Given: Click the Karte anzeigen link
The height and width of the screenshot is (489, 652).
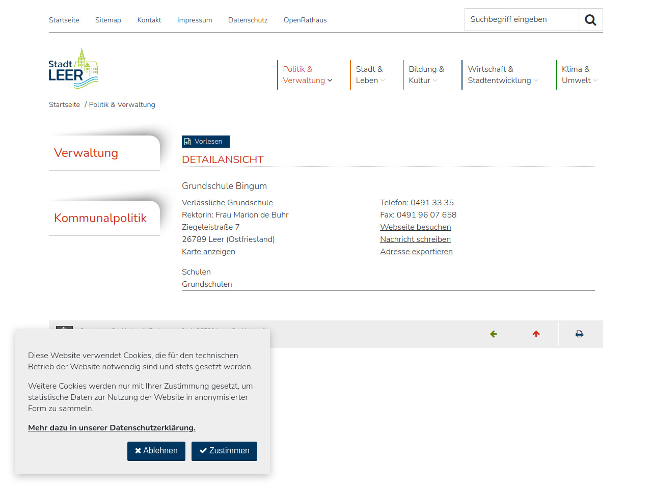Looking at the screenshot, I should tap(208, 252).
